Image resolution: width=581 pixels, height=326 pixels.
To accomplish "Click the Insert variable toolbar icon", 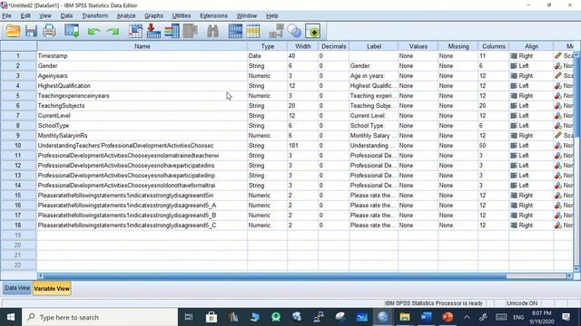I will tap(253, 31).
